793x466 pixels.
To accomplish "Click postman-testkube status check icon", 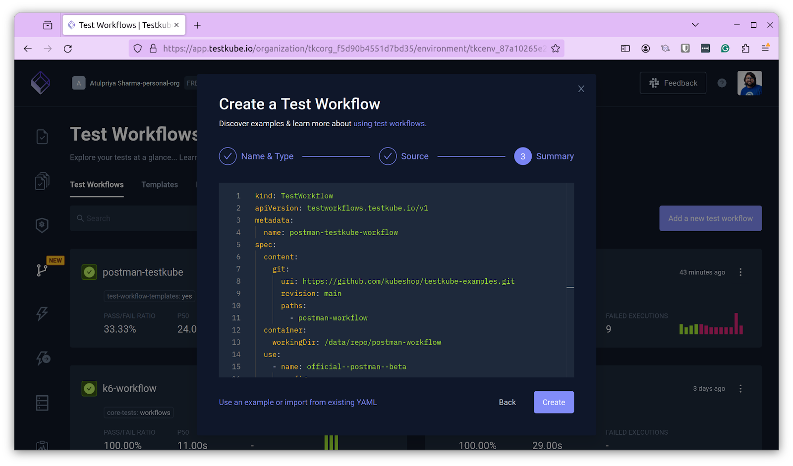I will [x=89, y=272].
